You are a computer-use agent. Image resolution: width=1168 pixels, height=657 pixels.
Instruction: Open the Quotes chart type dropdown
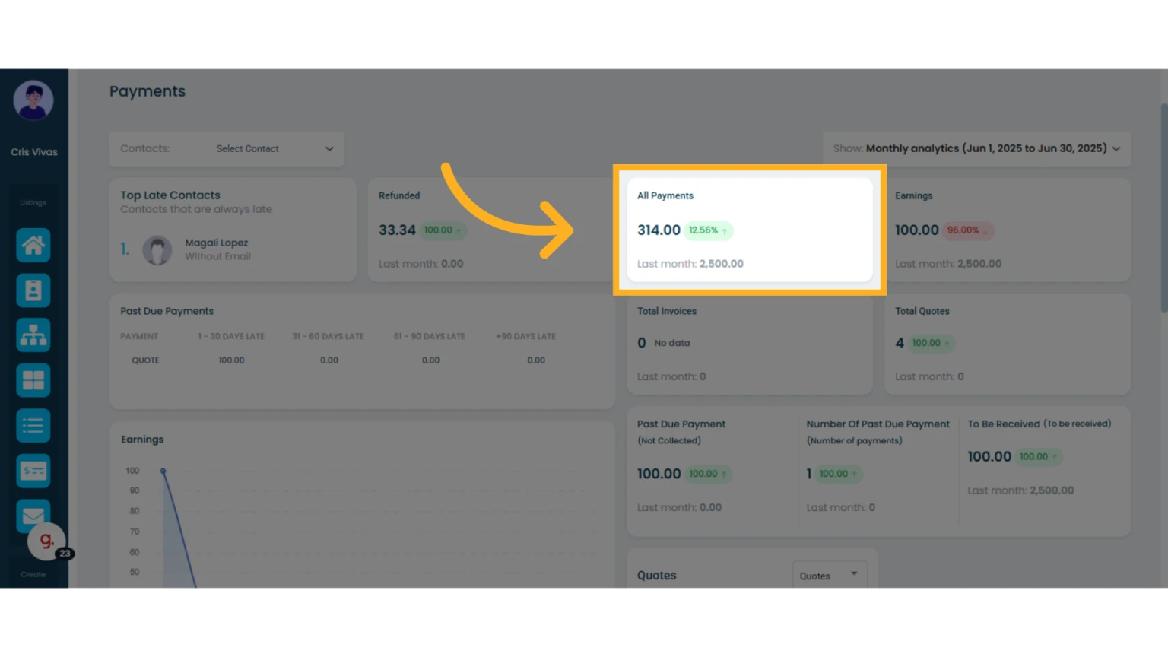coord(830,576)
